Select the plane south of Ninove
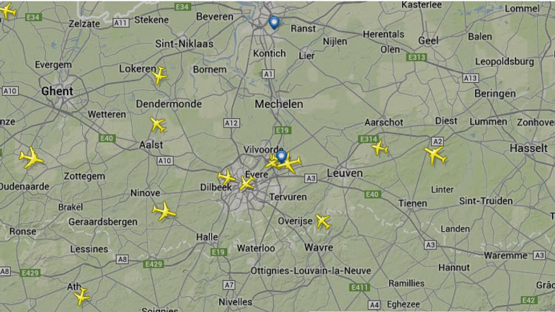 pyautogui.click(x=164, y=211)
